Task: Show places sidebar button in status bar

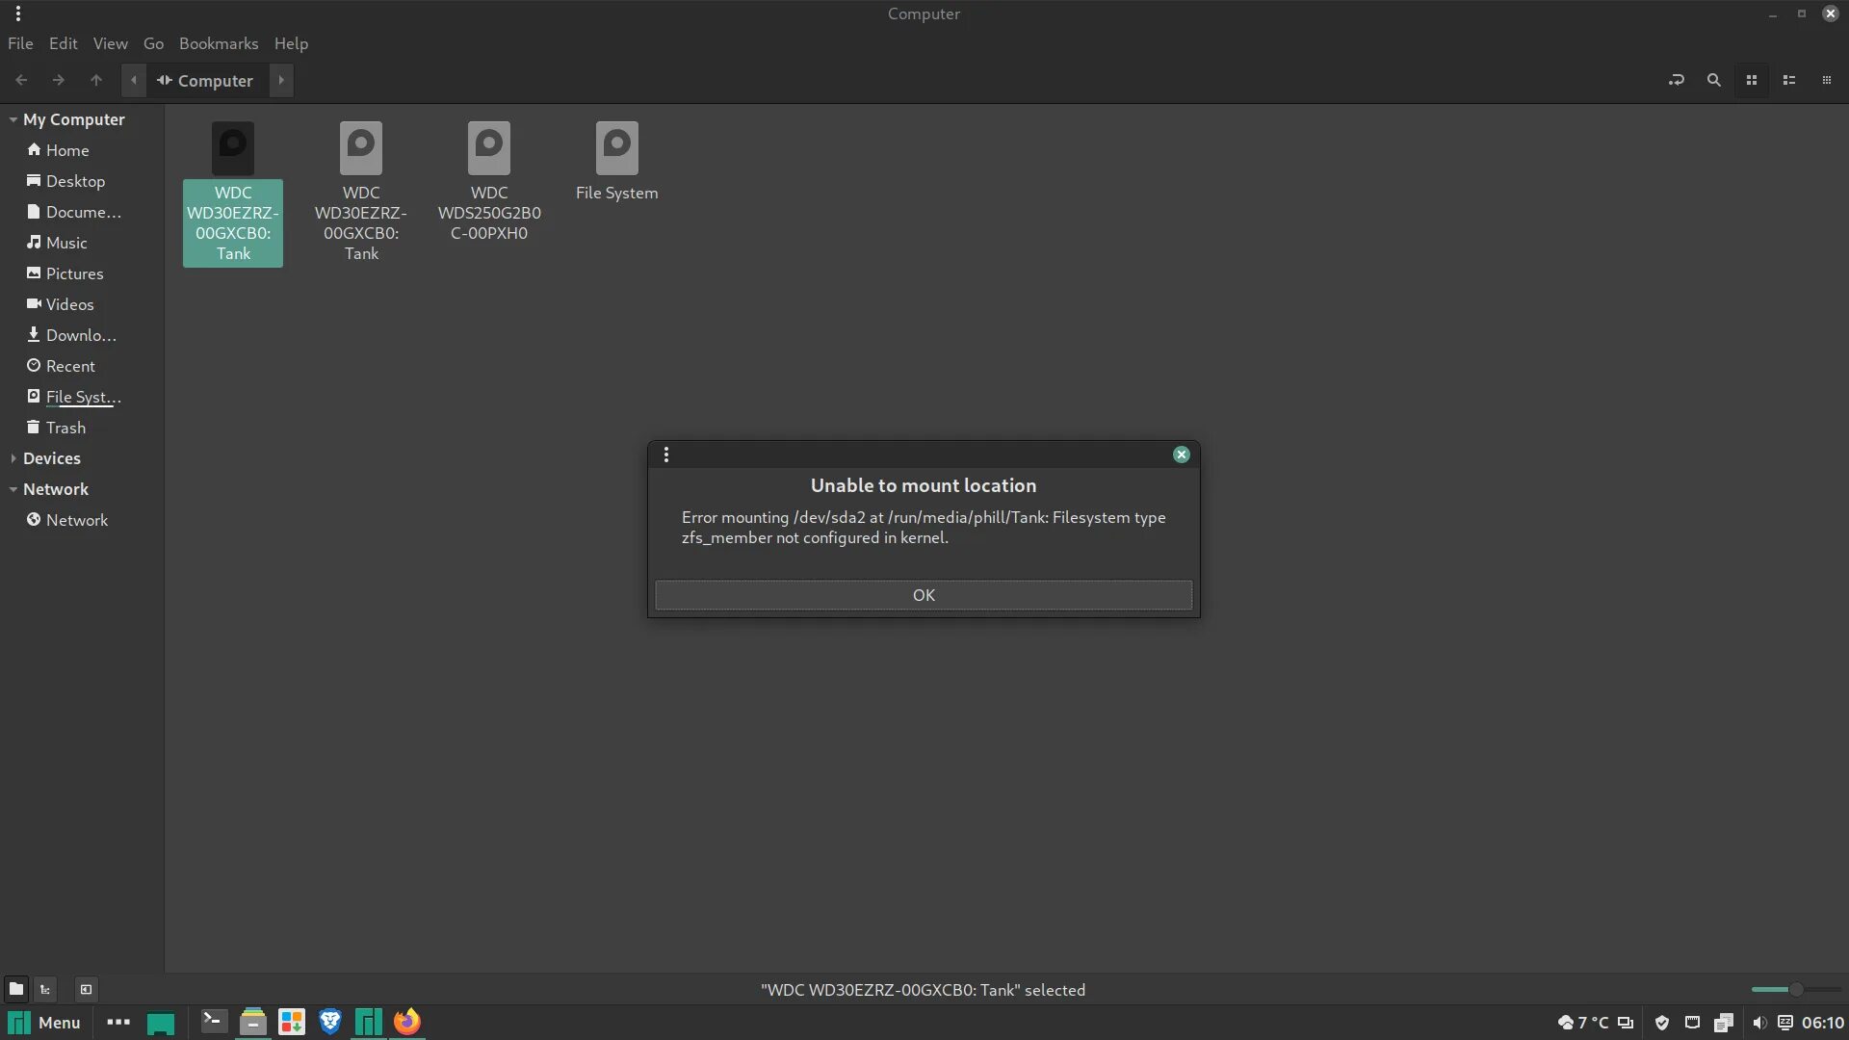Action: [x=15, y=989]
